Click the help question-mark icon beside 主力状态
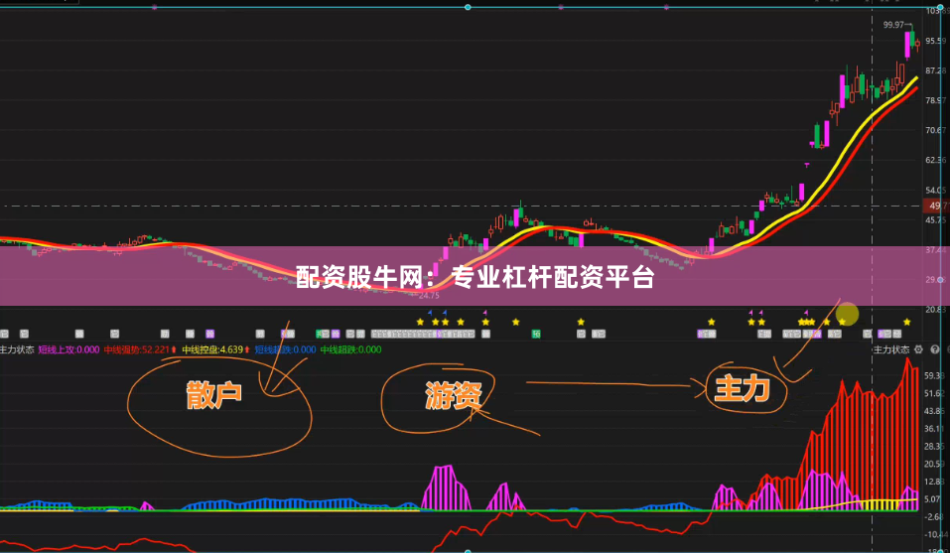 (x=935, y=349)
